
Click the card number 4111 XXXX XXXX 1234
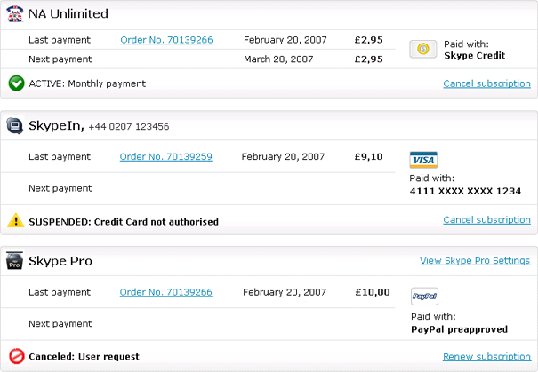(465, 191)
